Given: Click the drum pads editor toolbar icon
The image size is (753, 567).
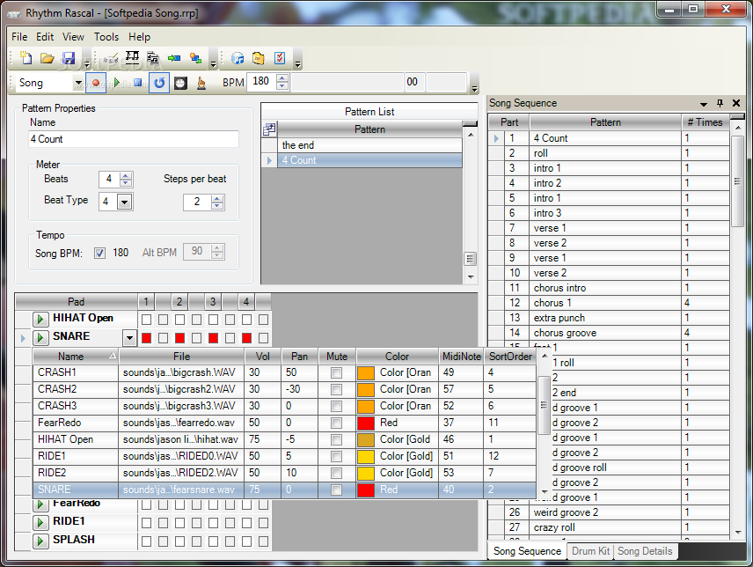Looking at the screenshot, I should [111, 59].
